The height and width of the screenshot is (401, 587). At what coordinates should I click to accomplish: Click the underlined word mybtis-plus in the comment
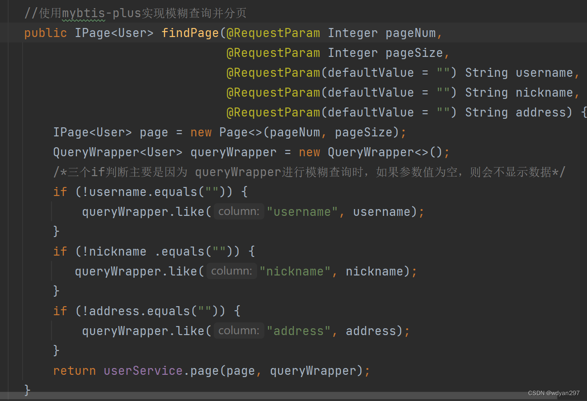[x=102, y=14]
